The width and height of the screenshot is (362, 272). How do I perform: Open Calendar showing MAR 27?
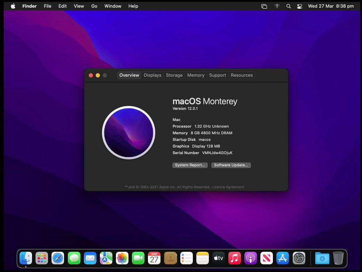154,258
